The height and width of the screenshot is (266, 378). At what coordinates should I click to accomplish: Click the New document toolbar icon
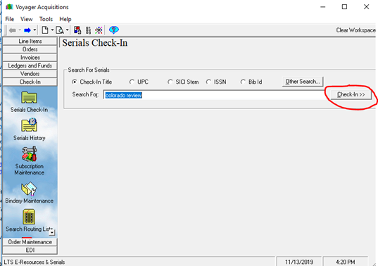coord(45,30)
